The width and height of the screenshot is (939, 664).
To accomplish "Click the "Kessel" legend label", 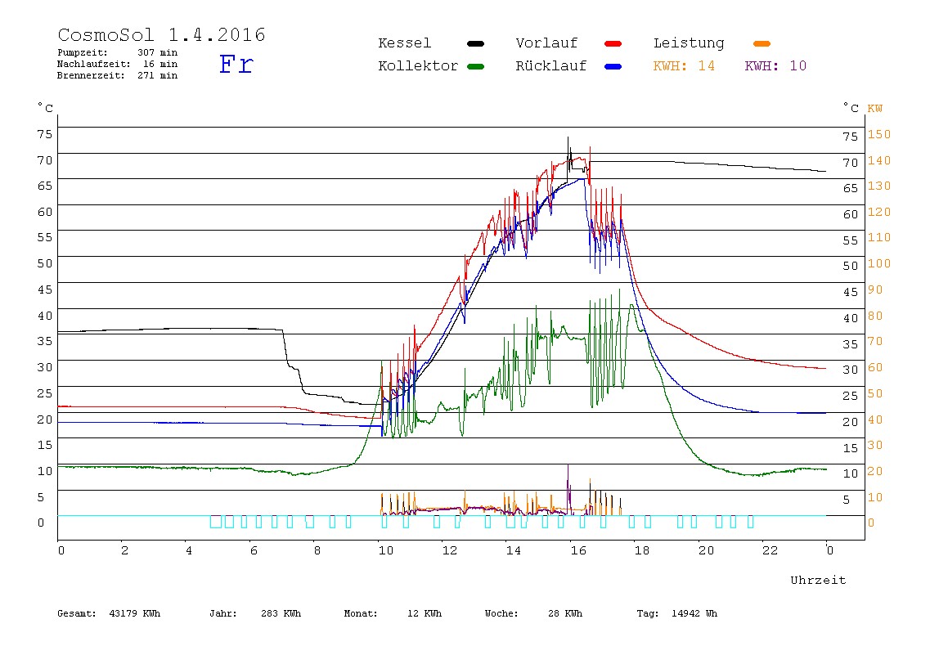I will click(x=404, y=43).
